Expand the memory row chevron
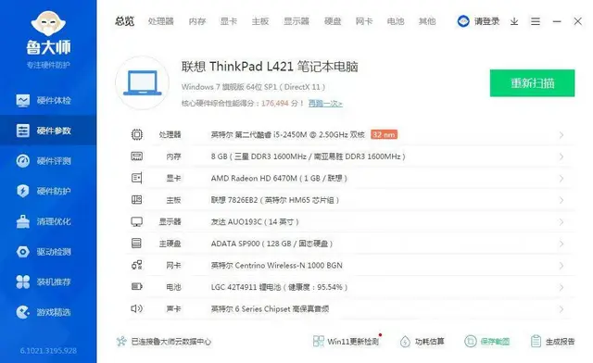This screenshot has width=593, height=363. (x=561, y=156)
